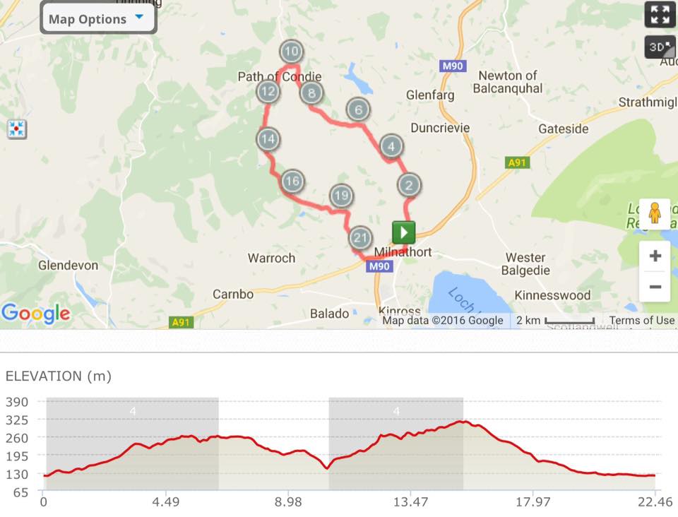Open the Terms of Use link
Viewport: 678px width, 517px height.
pyautogui.click(x=641, y=321)
